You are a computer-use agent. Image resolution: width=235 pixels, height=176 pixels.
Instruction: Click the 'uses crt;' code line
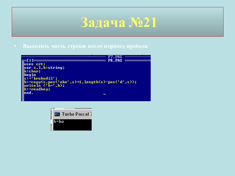tap(35, 64)
